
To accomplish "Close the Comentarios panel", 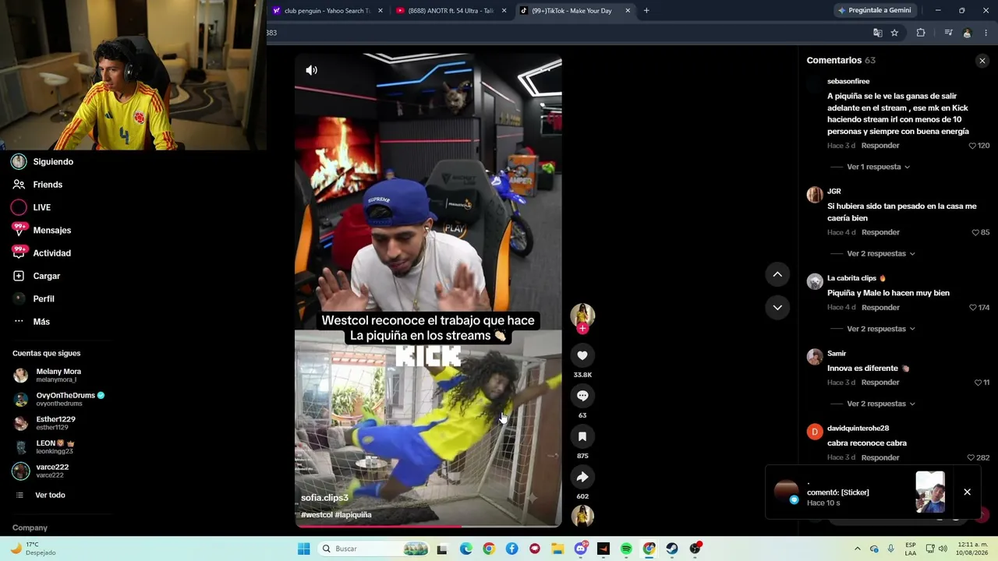I will 982,61.
